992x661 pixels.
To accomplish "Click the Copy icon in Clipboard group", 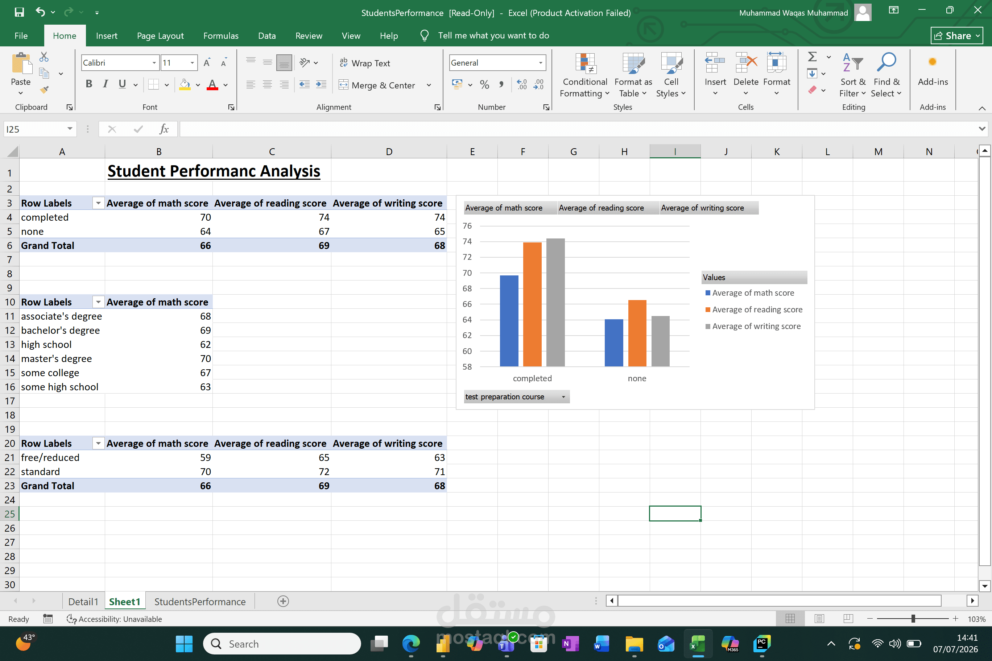I will coord(44,73).
